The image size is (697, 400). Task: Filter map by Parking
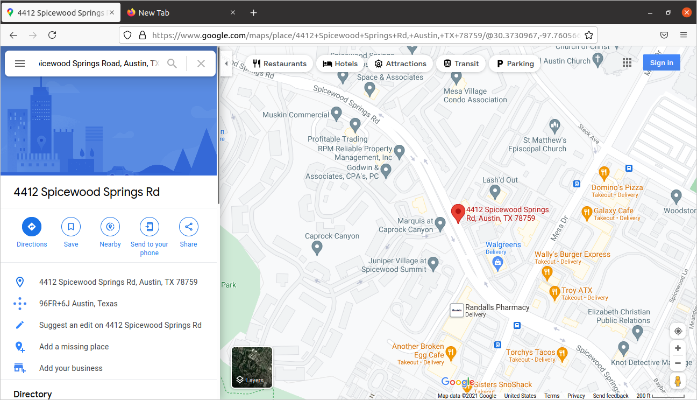tap(515, 64)
